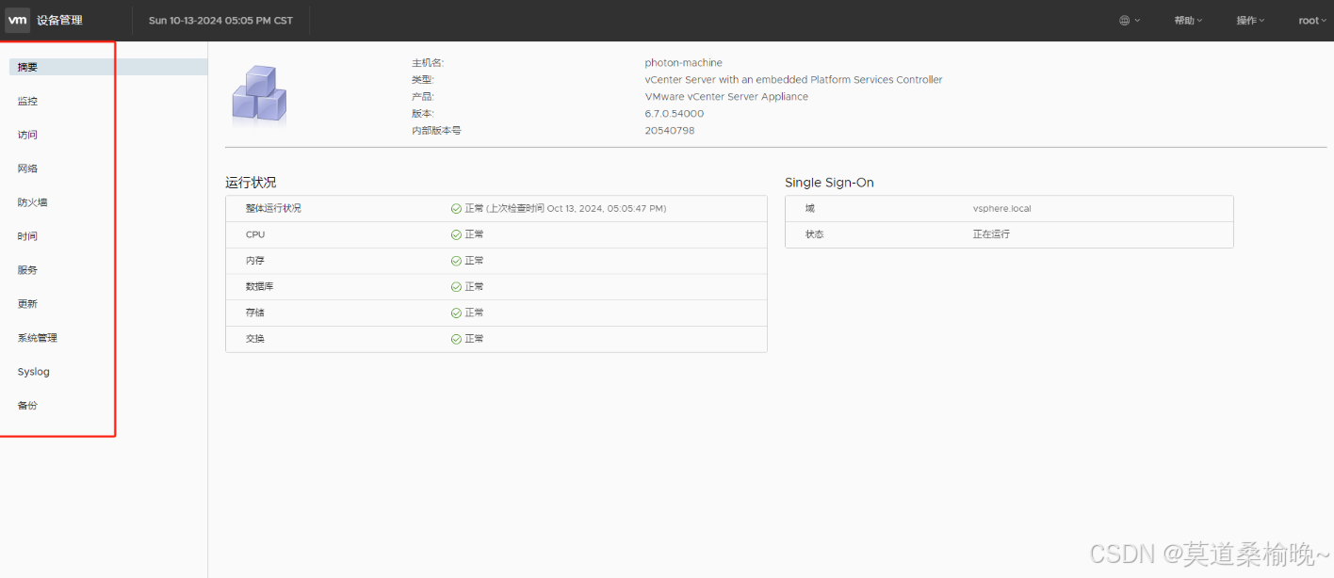The height and width of the screenshot is (578, 1334).
Task: Open the 更新 page
Action: pos(27,304)
